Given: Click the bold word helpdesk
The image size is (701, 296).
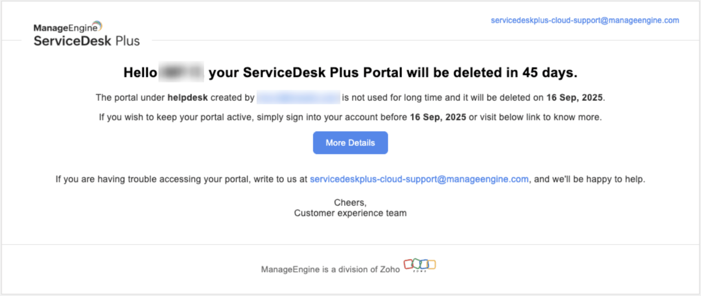Looking at the screenshot, I should point(188,98).
